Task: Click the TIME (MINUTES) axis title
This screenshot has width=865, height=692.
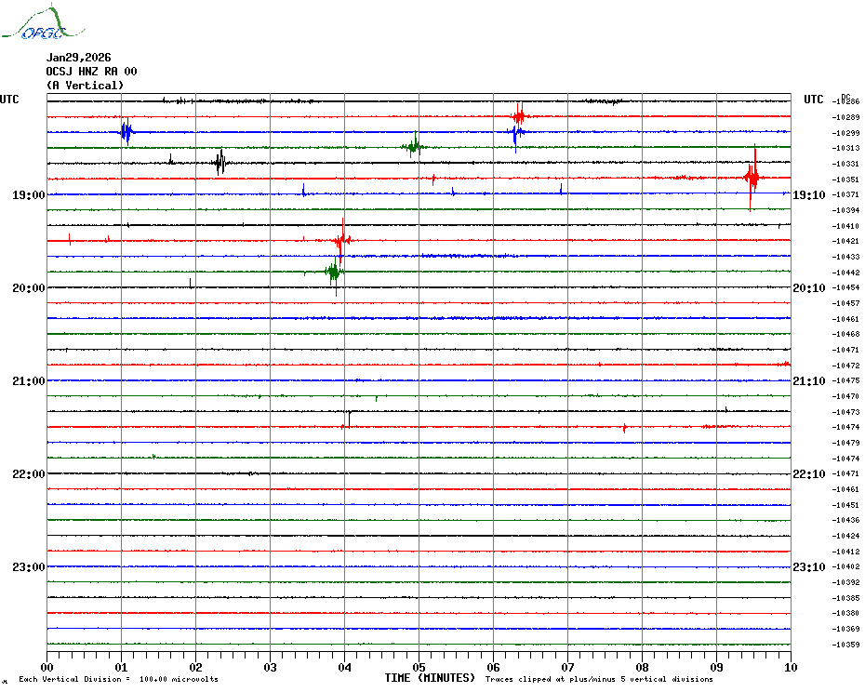Action: point(430,678)
